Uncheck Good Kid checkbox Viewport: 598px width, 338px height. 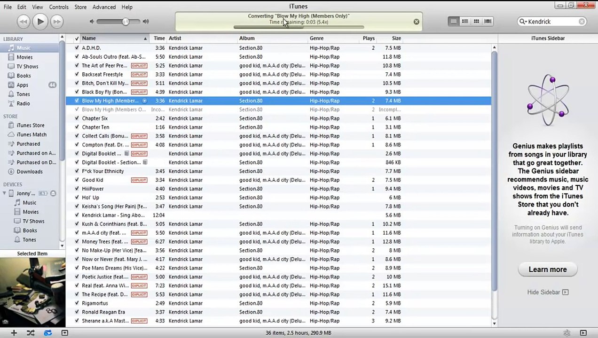77,180
